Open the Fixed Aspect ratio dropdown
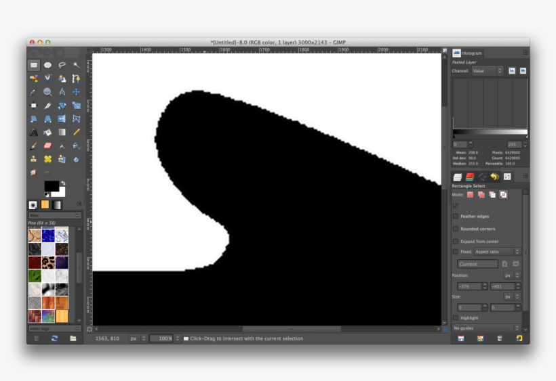Image resolution: width=556 pixels, height=381 pixels. point(497,252)
